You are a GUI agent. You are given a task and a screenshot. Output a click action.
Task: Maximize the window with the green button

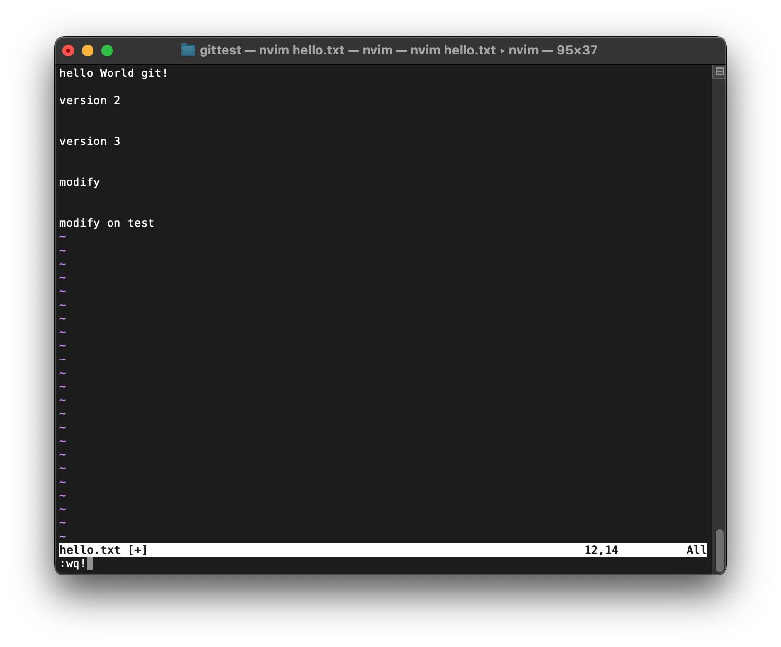[x=107, y=51]
